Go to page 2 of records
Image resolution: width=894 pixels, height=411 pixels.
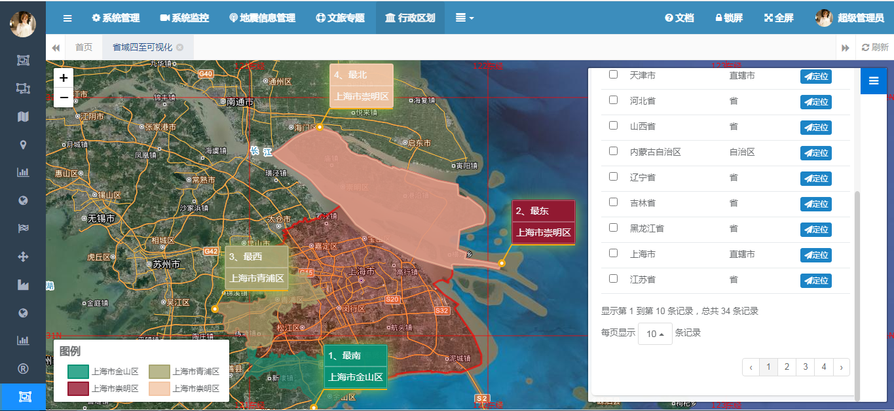coord(787,367)
